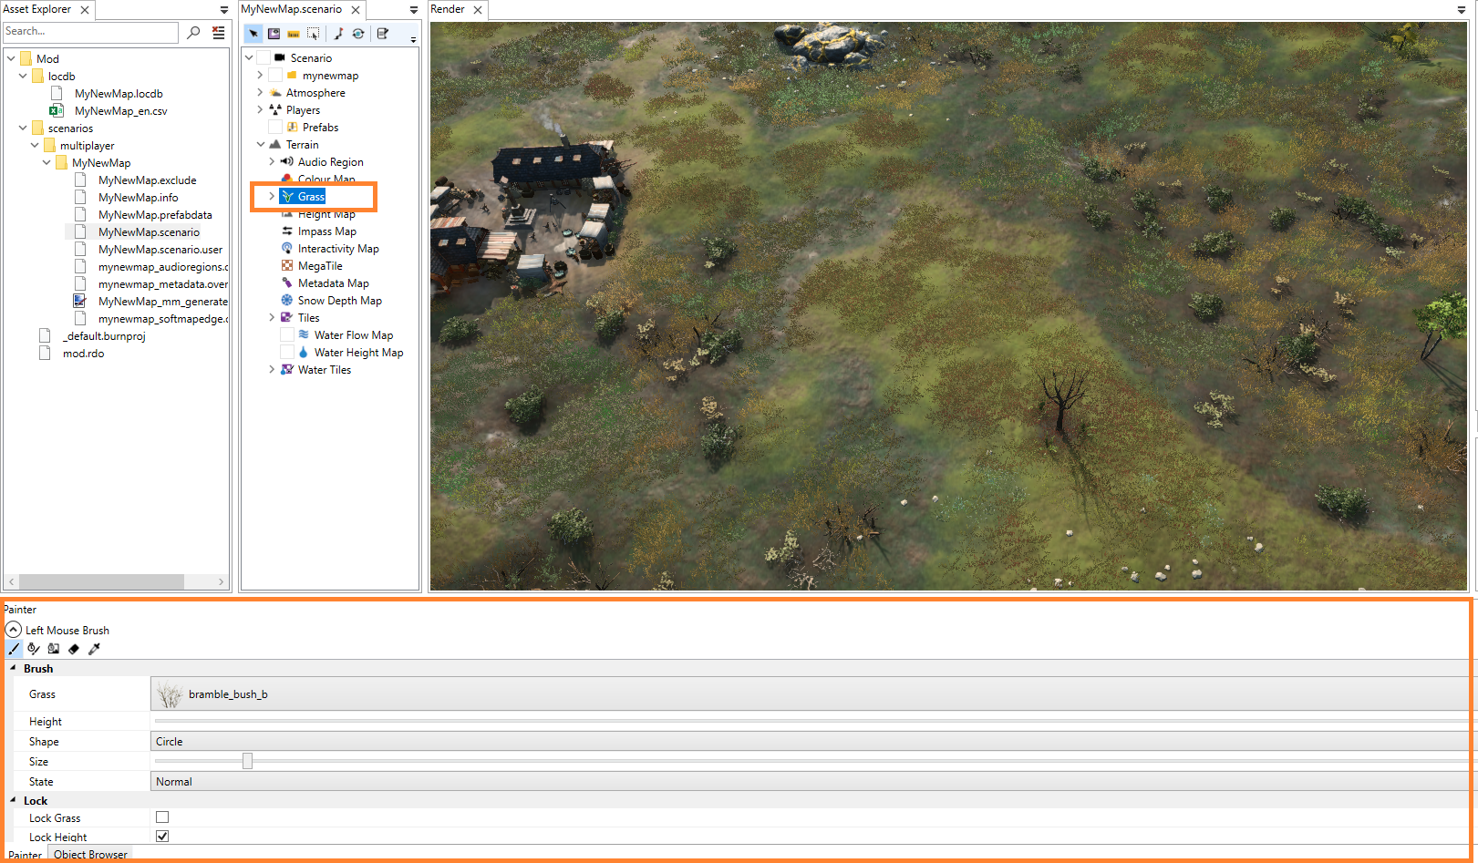
Task: Activate the marquee selection tool icon
Action: pyautogui.click(x=314, y=34)
